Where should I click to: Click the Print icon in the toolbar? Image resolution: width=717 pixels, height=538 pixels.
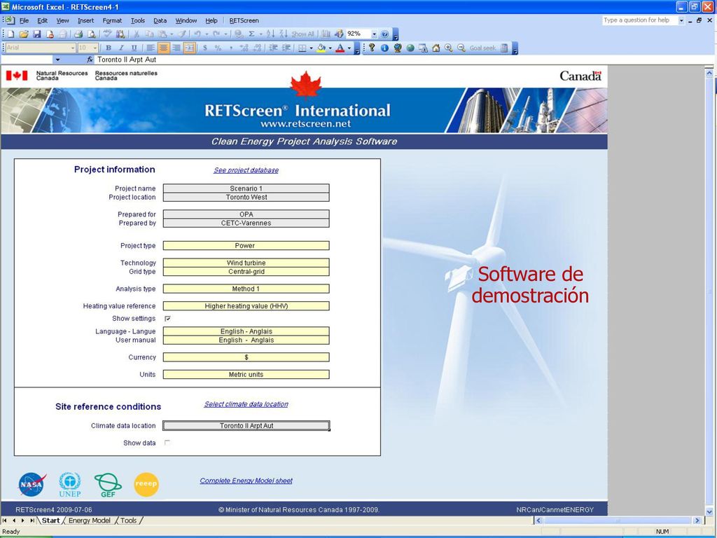(x=78, y=34)
